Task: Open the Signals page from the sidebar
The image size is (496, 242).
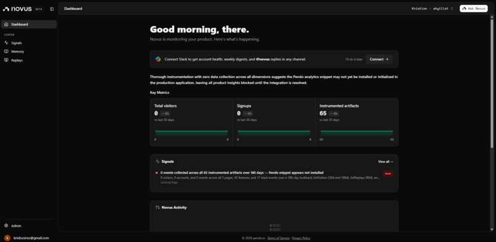Action: [x=29, y=43]
